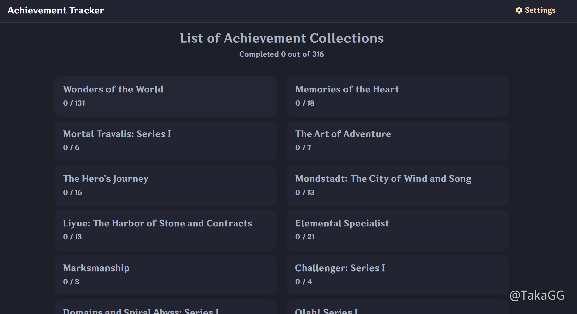View The Hero's Journey achievements
This screenshot has width=577, height=314.
tap(165, 186)
